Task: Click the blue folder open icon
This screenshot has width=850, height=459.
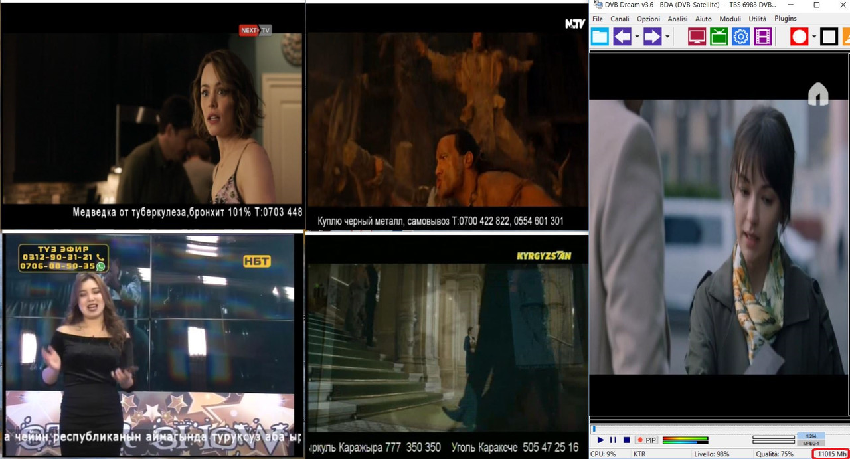Action: pyautogui.click(x=600, y=37)
